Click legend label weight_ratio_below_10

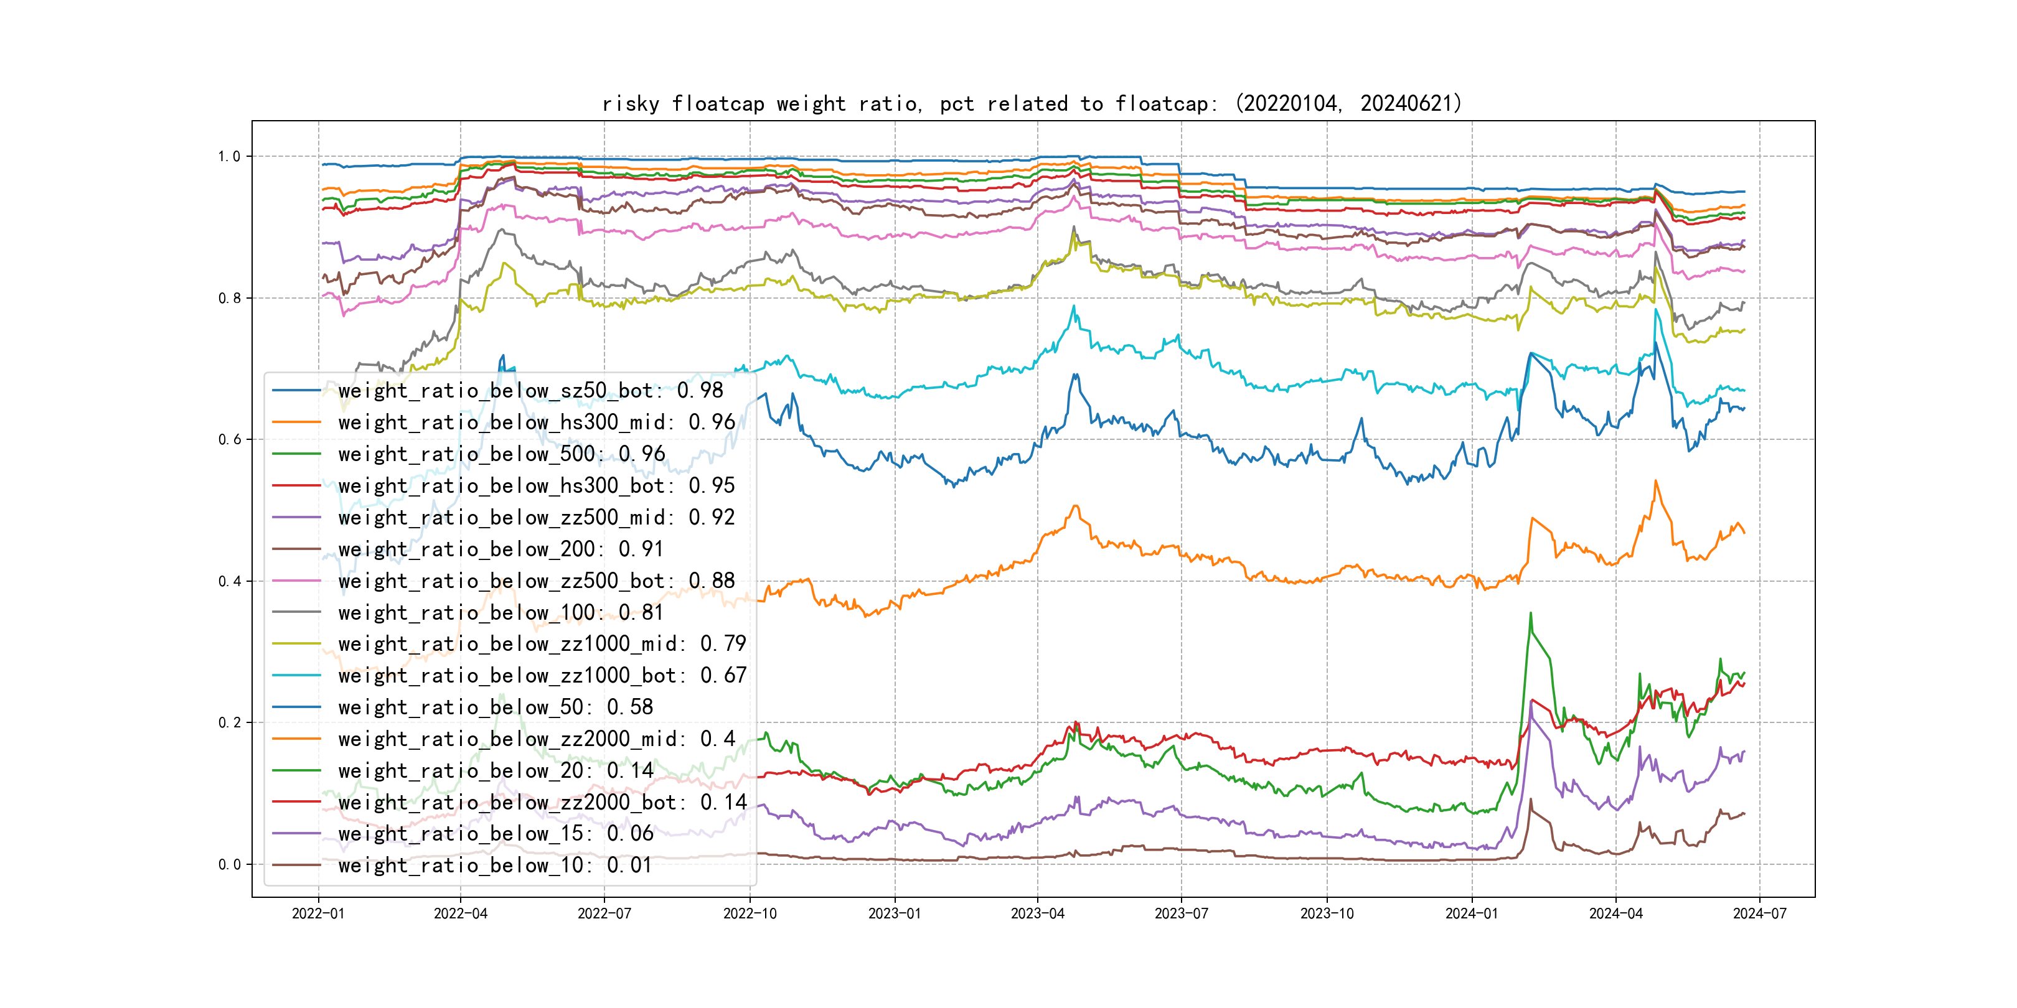point(495,866)
